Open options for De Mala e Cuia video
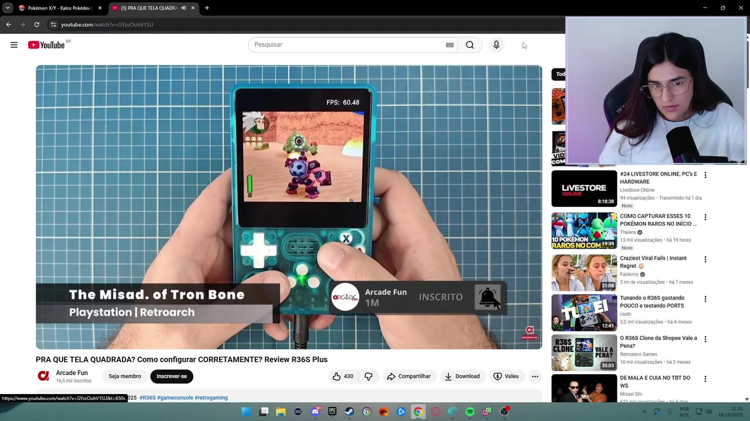 (705, 379)
